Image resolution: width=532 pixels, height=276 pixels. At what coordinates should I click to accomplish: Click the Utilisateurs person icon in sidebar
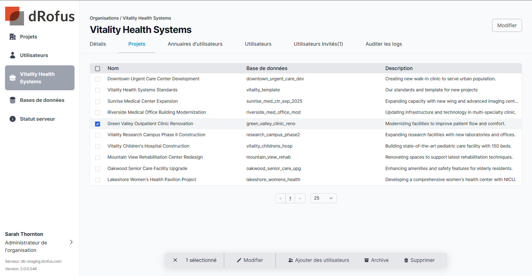point(12,55)
